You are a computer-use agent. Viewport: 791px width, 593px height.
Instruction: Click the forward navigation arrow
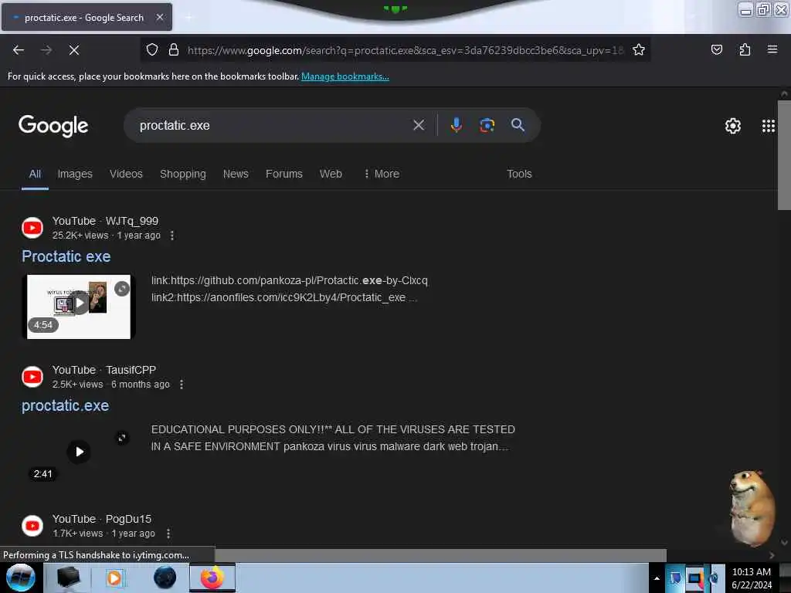click(46, 50)
